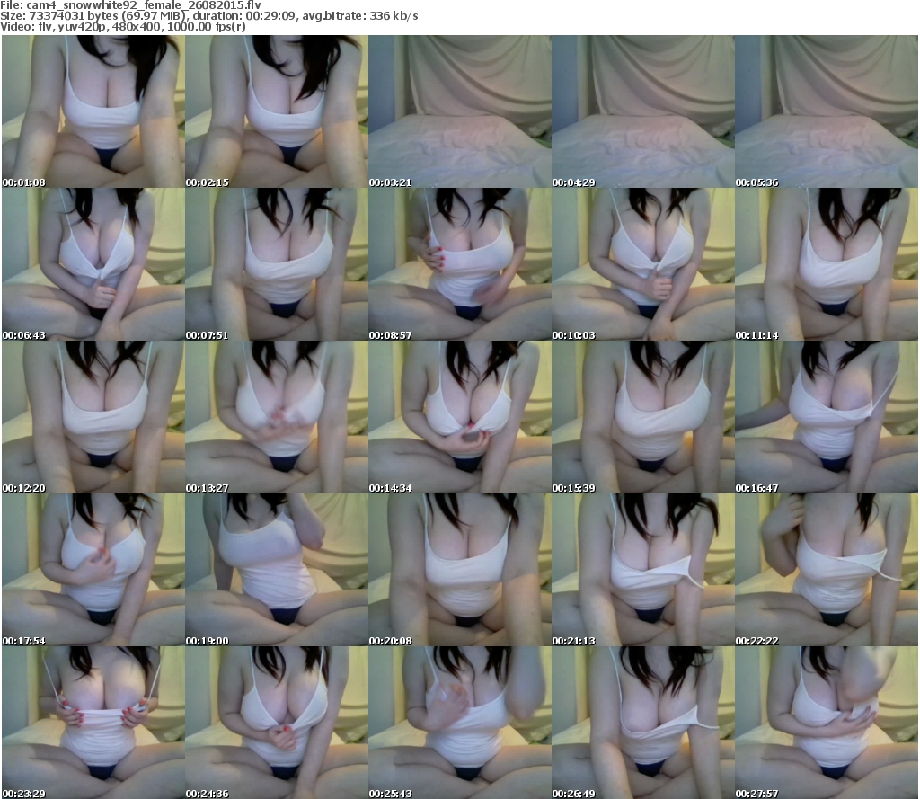Click the thumbnail stamped 00:16:47
Viewport: 920px width, 799px height.
(x=827, y=417)
